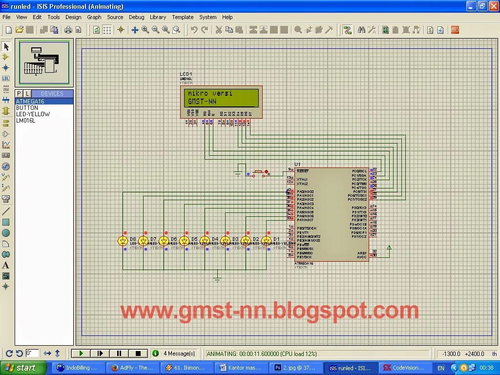Pause the running simulation
The image size is (500, 375).
pyautogui.click(x=119, y=354)
